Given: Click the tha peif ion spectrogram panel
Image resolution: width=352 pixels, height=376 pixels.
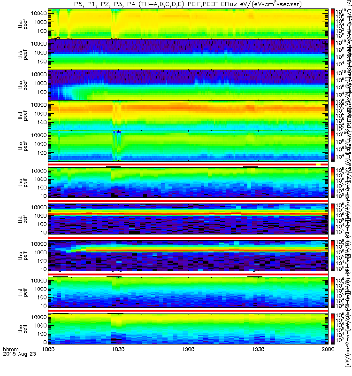Looking at the screenshot, I should tap(188, 182).
